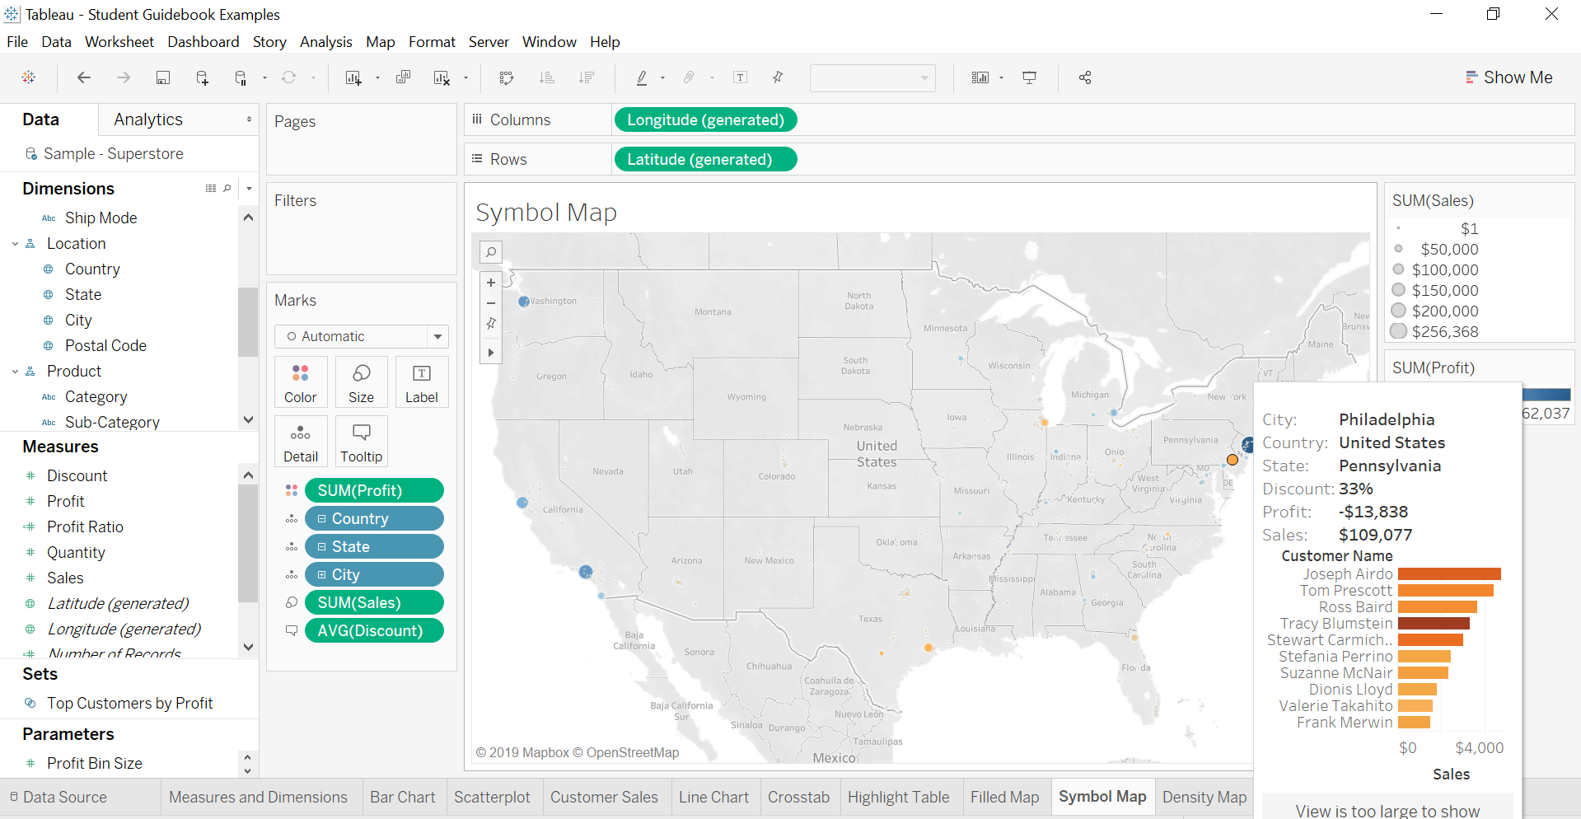This screenshot has height=819, width=1581.
Task: Open the mark type dropdown set to Automatic
Action: tap(437, 336)
